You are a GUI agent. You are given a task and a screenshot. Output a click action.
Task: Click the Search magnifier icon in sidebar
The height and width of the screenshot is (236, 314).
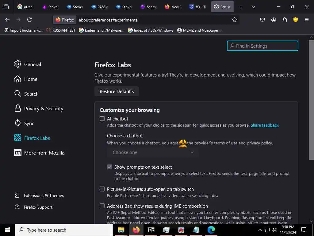(x=17, y=93)
